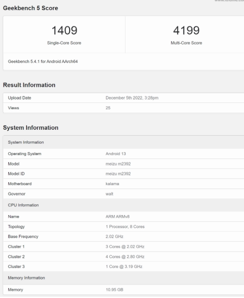Click the Cluster 3 frequency 3.19 GHz value
Image resolution: width=244 pixels, height=298 pixels.
[124, 267]
